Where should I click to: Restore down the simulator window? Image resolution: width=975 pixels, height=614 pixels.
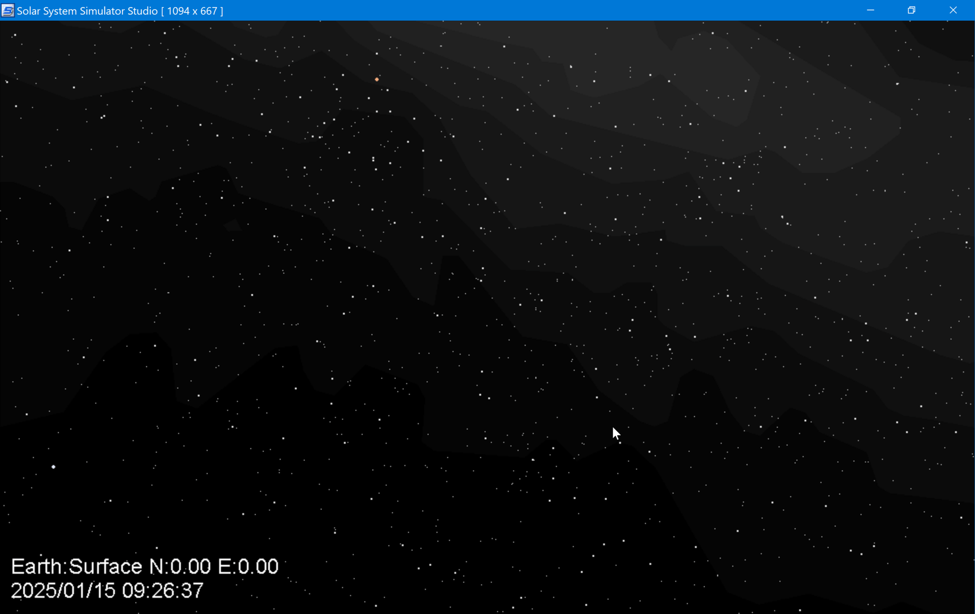point(911,10)
